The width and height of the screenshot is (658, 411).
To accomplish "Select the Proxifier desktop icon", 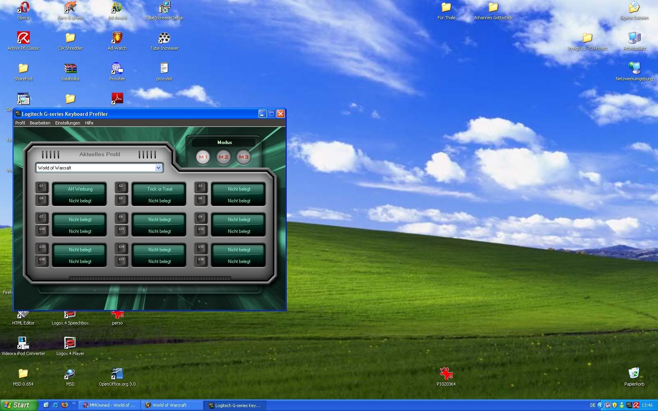I will pos(117,72).
